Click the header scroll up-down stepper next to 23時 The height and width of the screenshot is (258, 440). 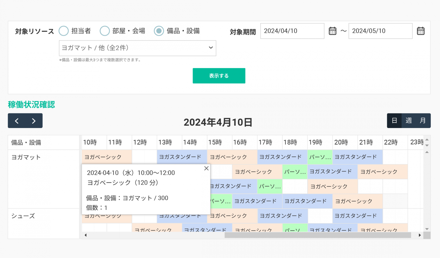click(427, 142)
